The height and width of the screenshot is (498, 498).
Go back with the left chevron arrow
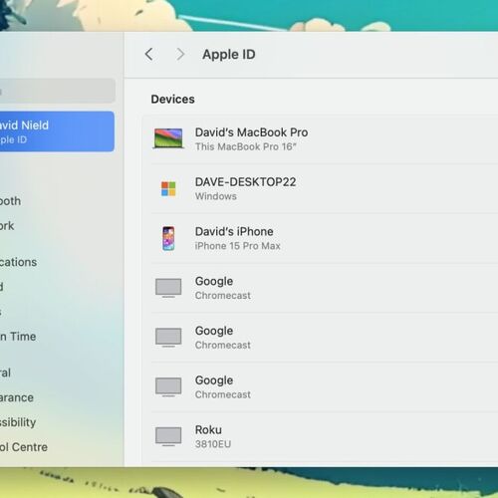click(149, 54)
